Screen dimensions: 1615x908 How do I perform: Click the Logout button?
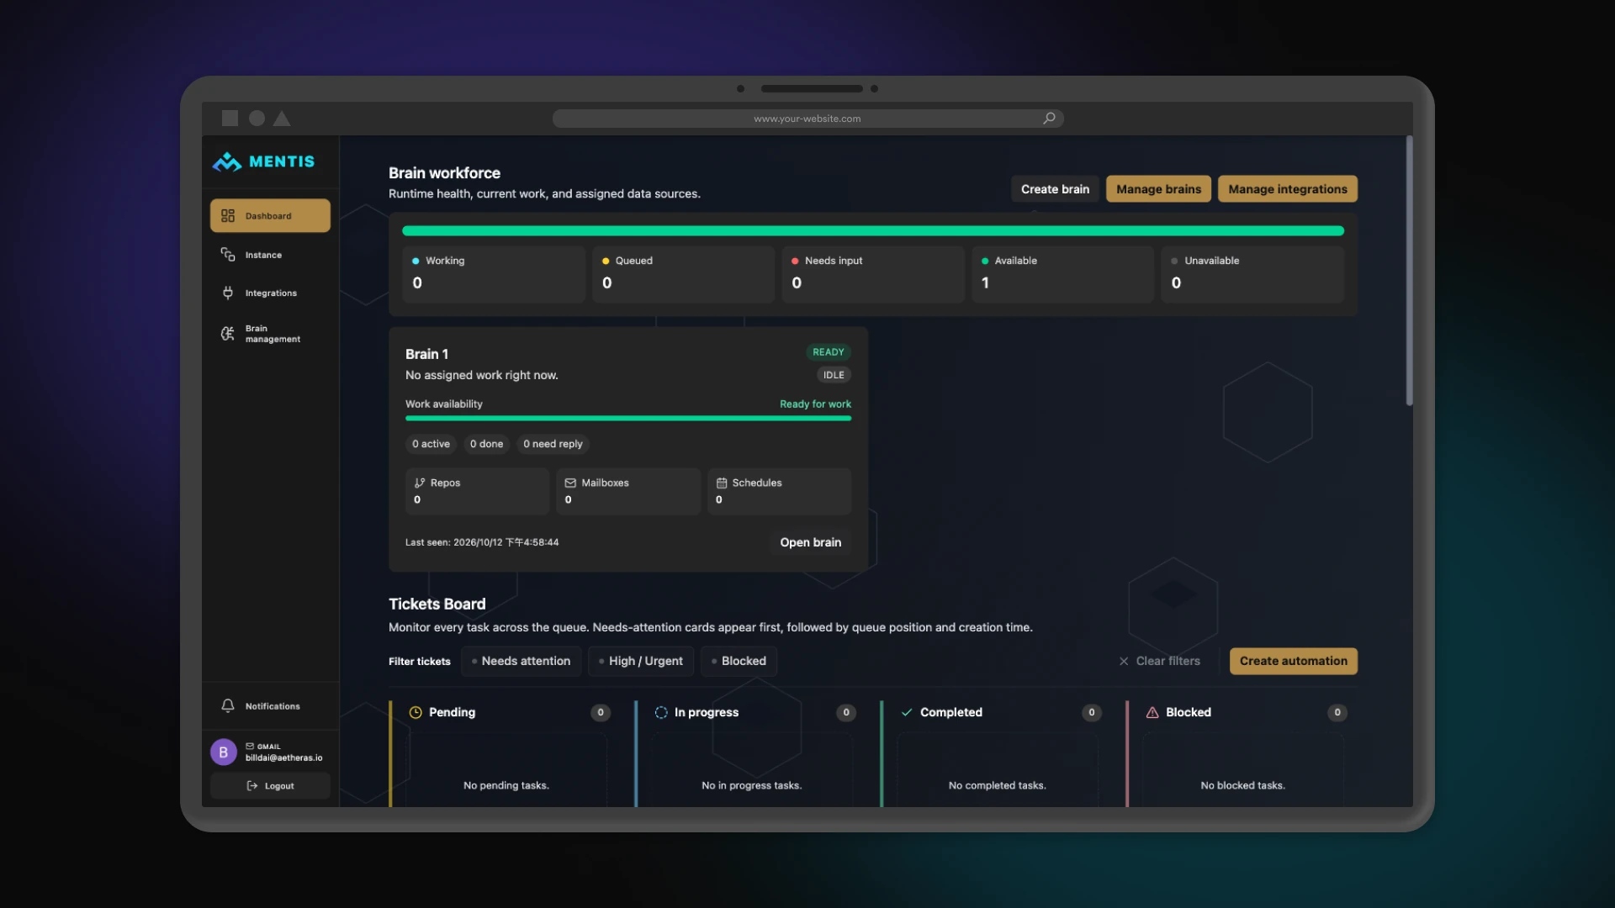point(270,786)
